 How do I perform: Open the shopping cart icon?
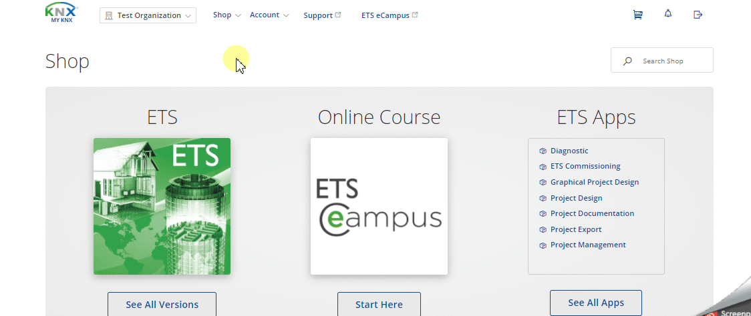click(637, 15)
